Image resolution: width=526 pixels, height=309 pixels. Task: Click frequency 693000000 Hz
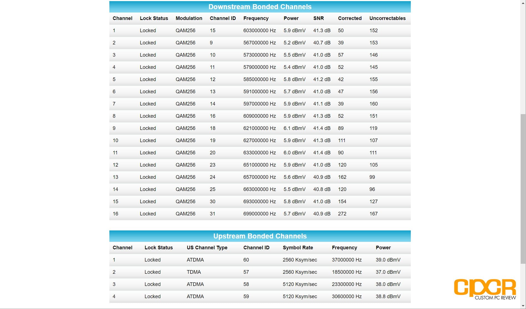coord(260,202)
